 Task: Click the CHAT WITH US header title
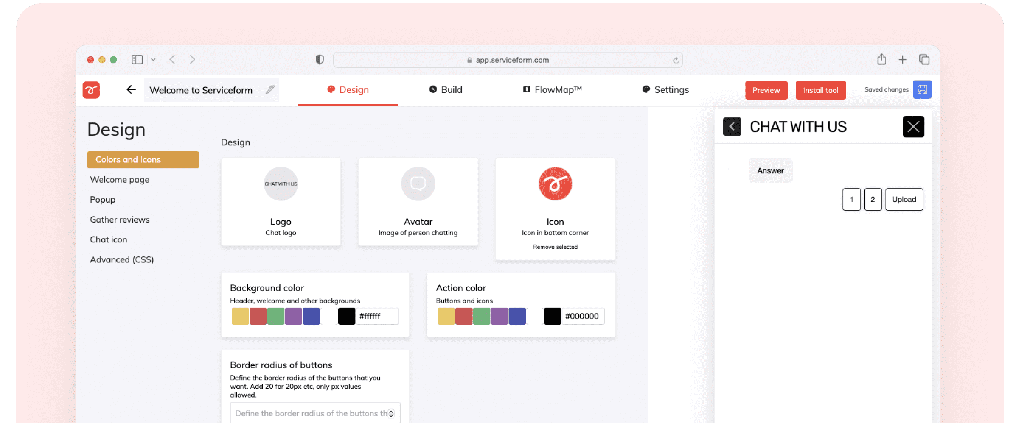pos(798,126)
